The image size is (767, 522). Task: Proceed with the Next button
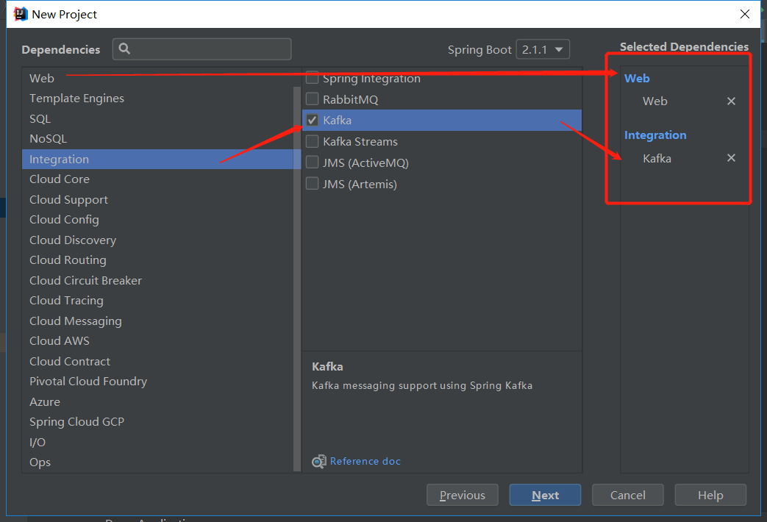[545, 495]
